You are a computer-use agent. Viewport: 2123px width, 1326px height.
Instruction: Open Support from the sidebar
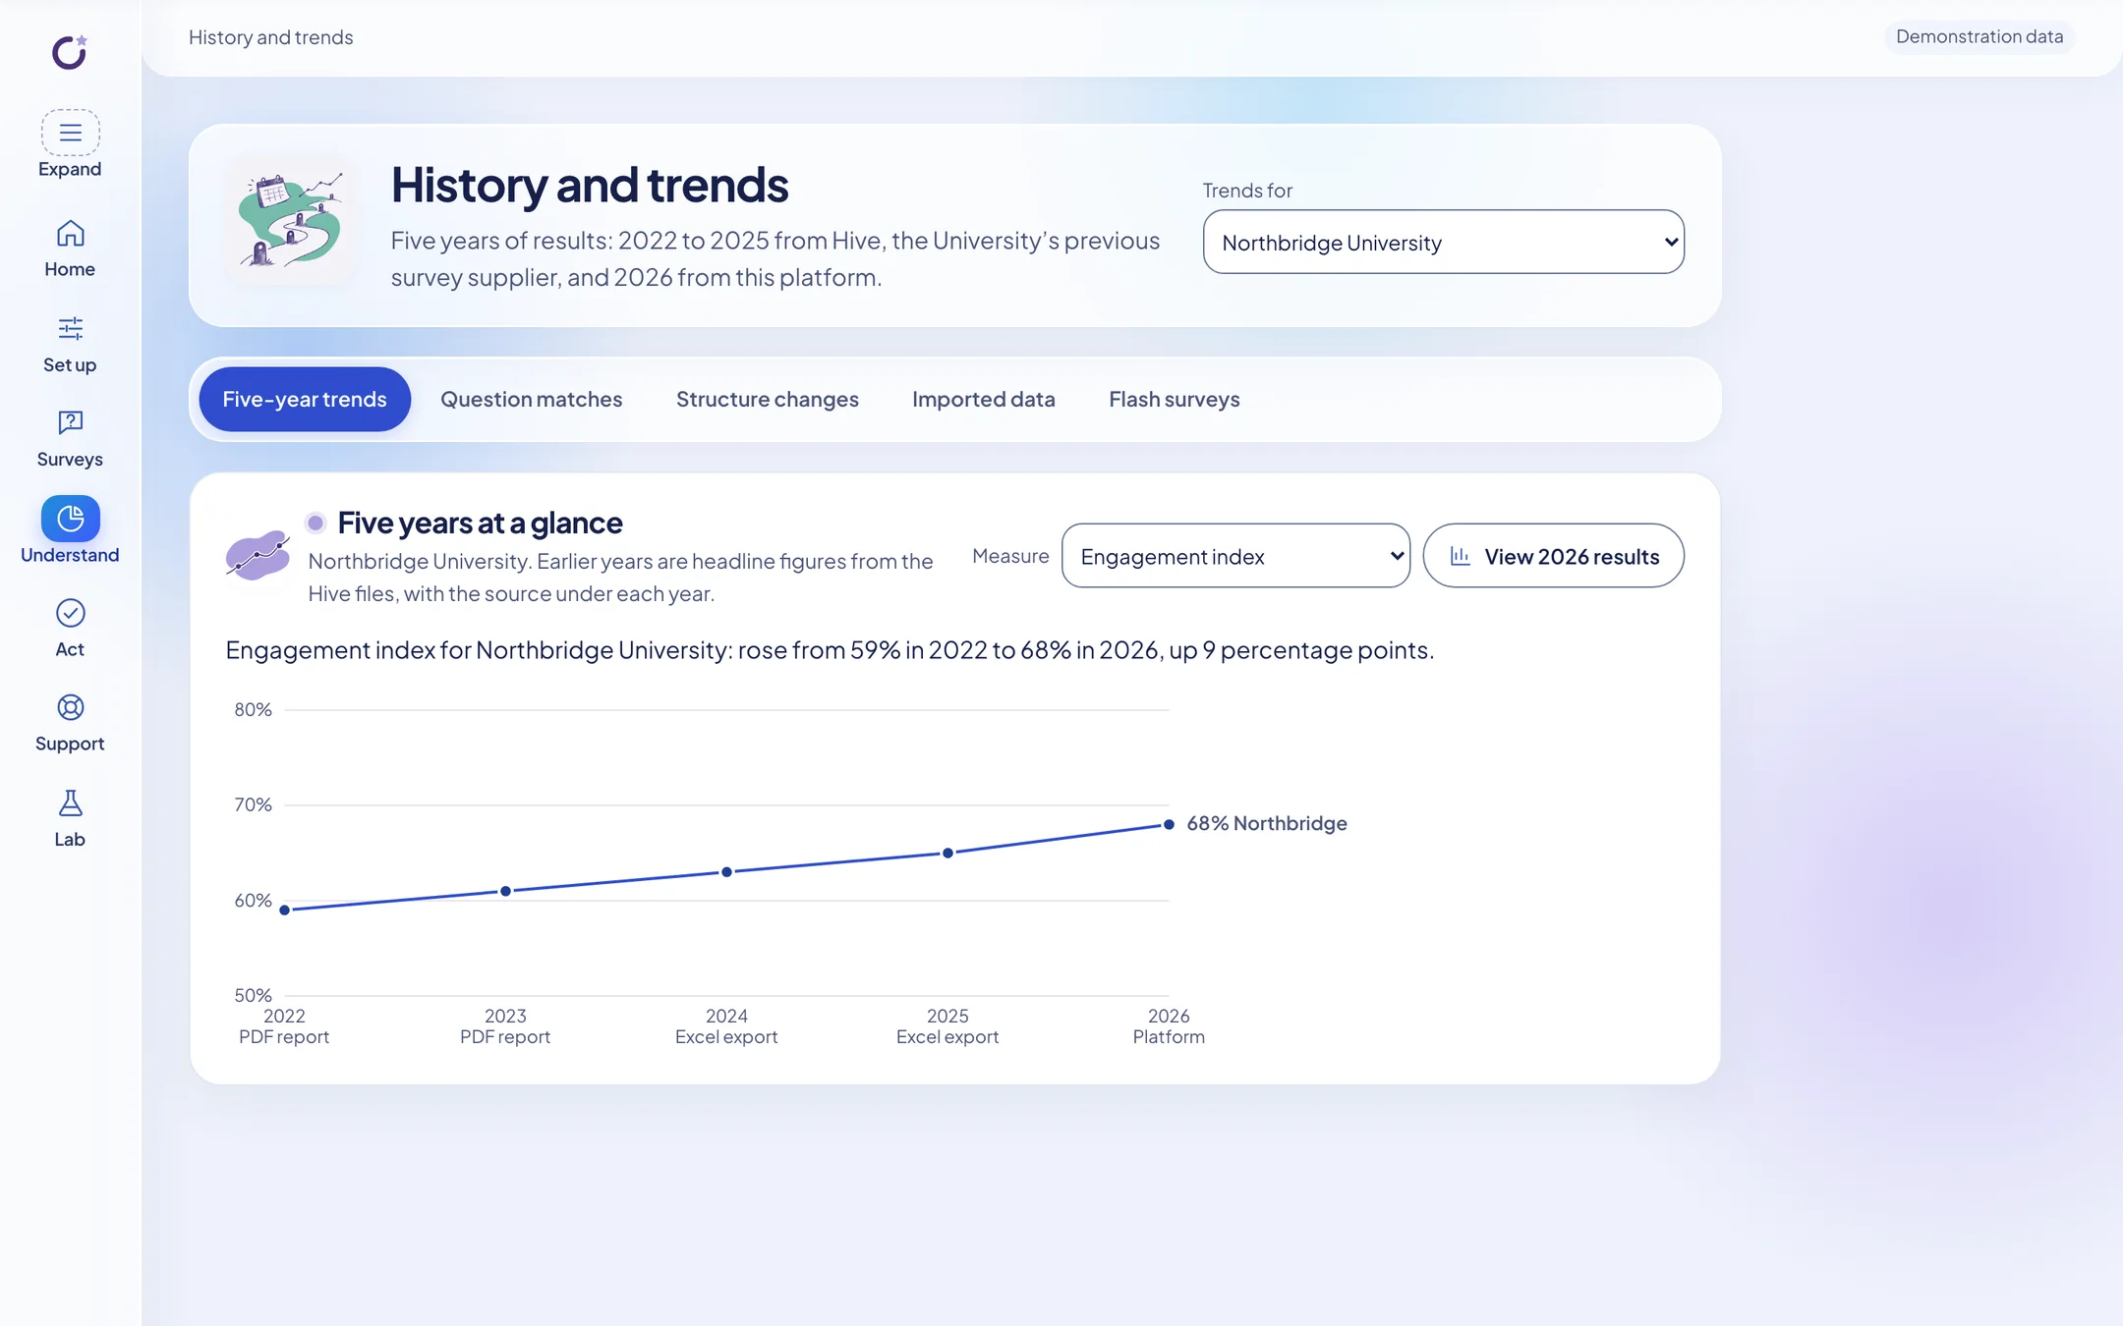pos(70,724)
